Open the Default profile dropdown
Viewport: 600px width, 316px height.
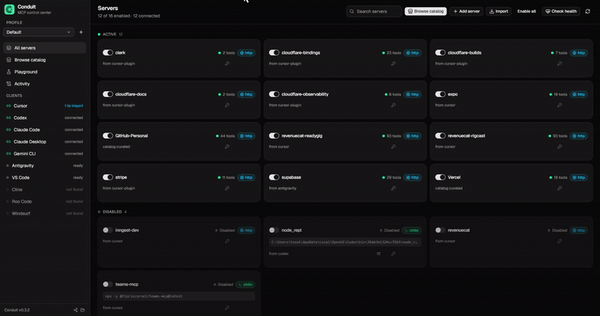(x=38, y=32)
